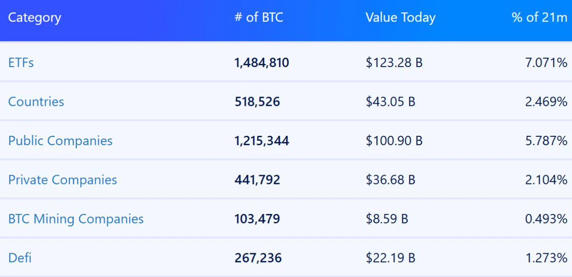This screenshot has width=572, height=277.
Task: Click the # of BTC column header
Action: [x=259, y=17]
